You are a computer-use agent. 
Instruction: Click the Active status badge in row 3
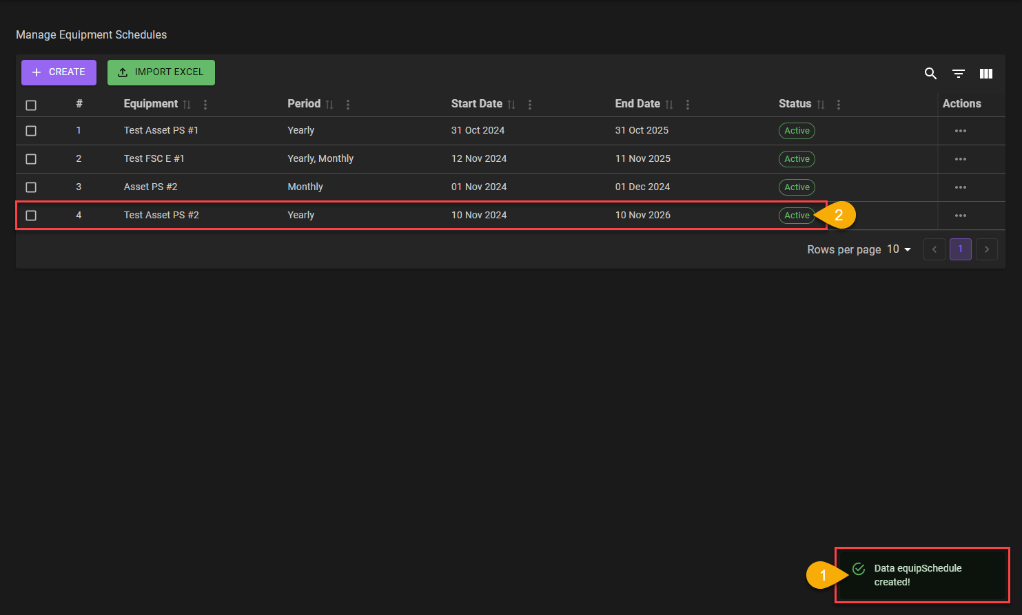(797, 187)
